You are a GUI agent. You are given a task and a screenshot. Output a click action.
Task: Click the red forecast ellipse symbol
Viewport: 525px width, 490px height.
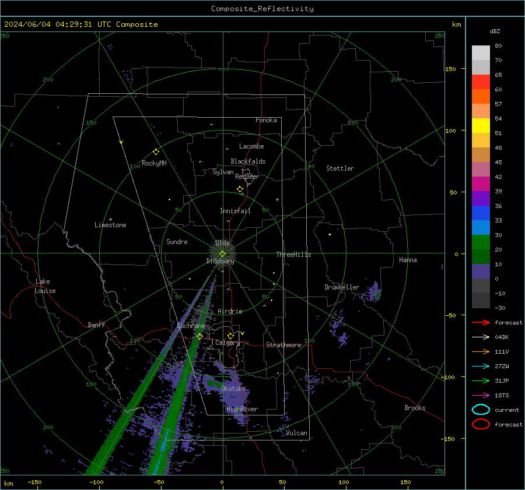481,424
